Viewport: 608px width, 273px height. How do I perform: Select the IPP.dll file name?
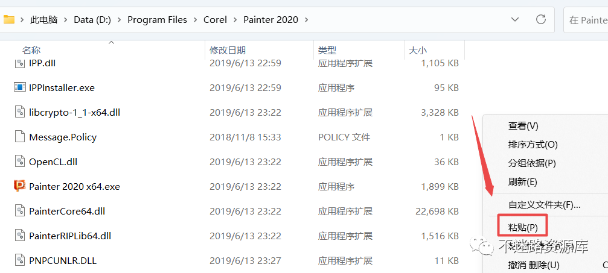point(42,63)
